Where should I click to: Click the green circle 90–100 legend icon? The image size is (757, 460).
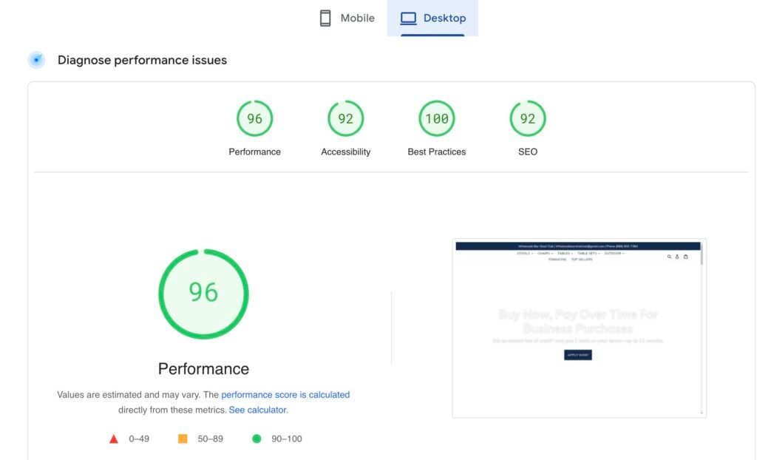(x=257, y=439)
